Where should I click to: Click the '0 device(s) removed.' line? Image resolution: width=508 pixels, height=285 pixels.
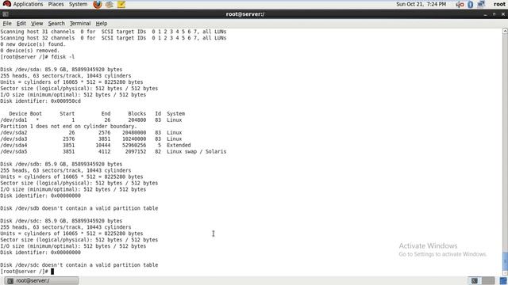[30, 51]
